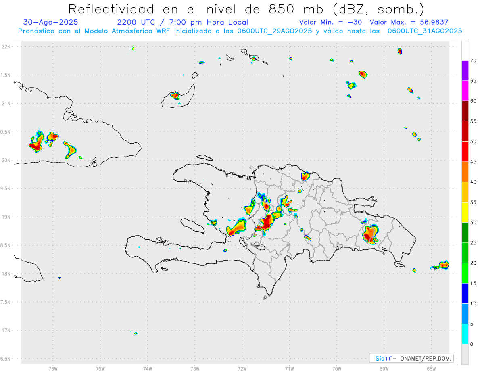Click the '76W' longitude label
This screenshot has height=374, width=484.
coord(53,369)
